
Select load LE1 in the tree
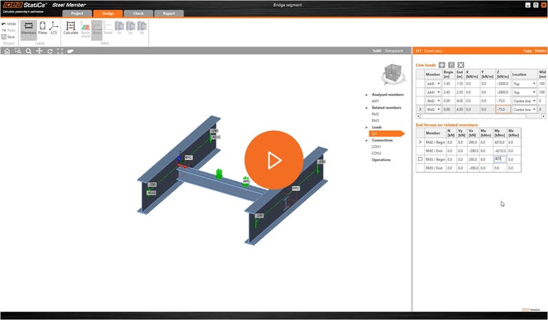tap(386, 134)
